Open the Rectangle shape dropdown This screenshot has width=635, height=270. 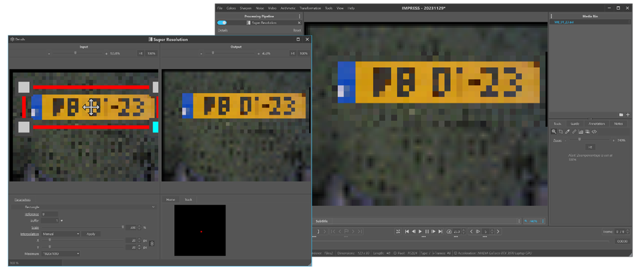pos(84,207)
